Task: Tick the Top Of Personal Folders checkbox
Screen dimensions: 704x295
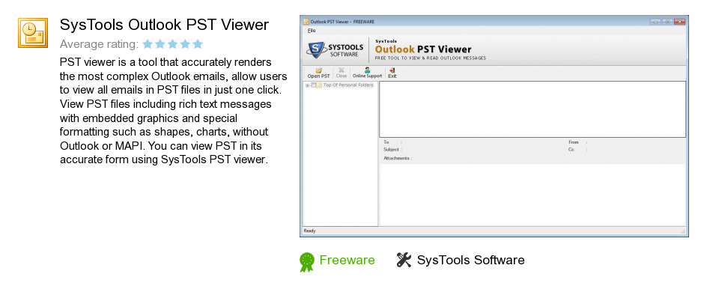Action: (x=313, y=85)
